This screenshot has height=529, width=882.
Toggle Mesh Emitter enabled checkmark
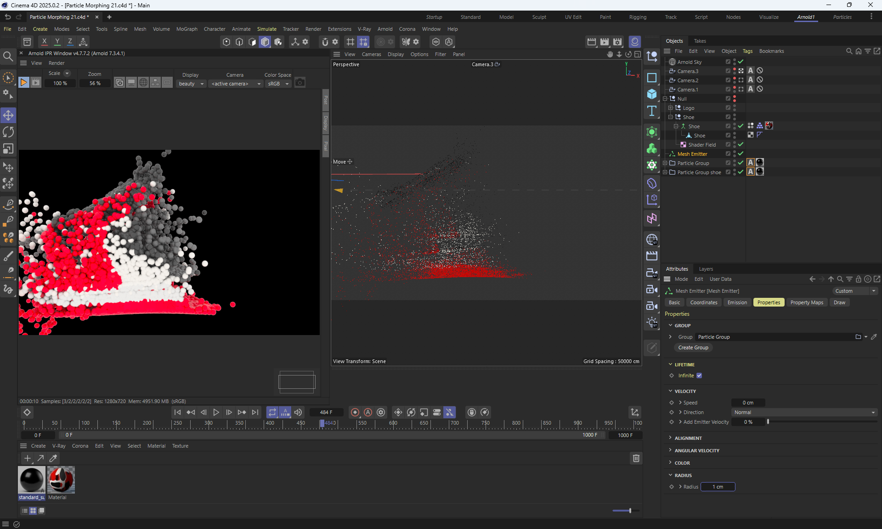point(741,154)
